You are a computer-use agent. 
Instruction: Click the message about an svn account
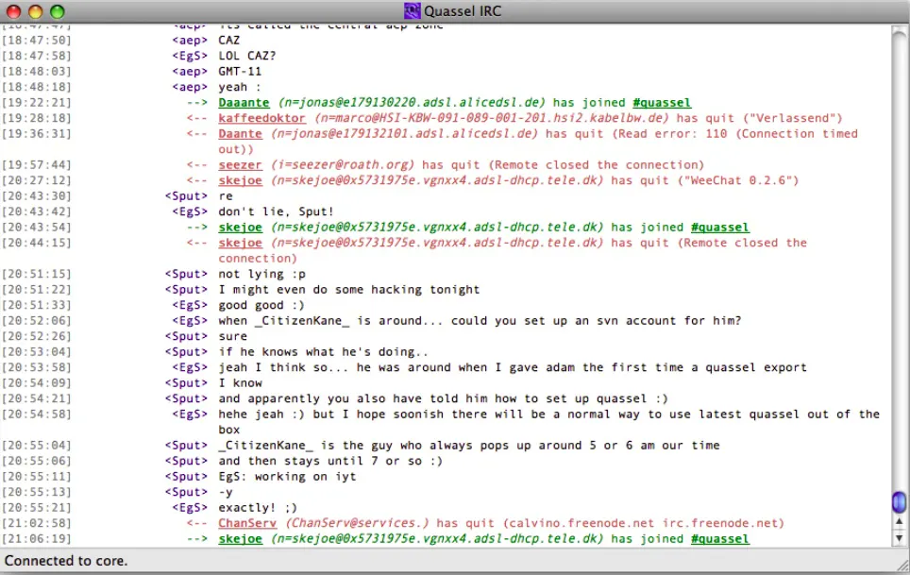[480, 321]
